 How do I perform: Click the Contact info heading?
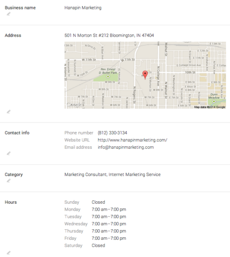click(x=17, y=133)
